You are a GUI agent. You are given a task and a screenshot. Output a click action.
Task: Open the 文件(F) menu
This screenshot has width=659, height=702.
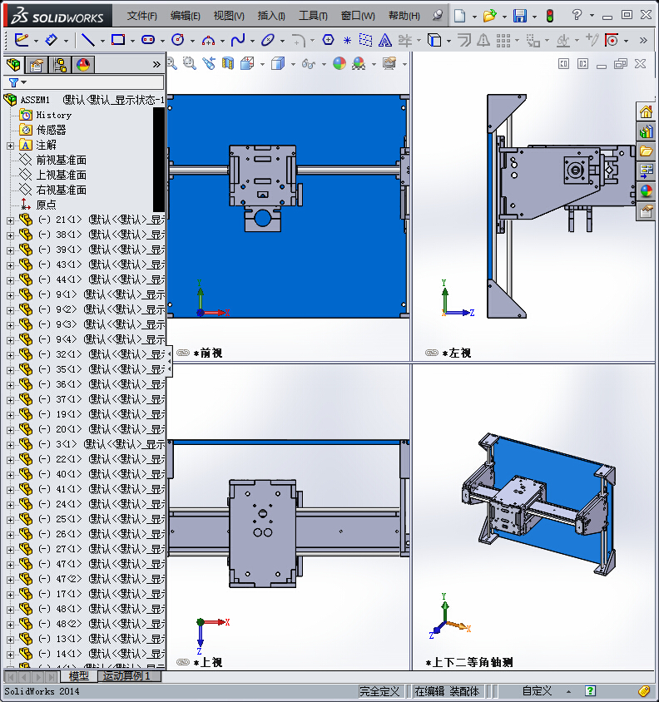pos(141,16)
